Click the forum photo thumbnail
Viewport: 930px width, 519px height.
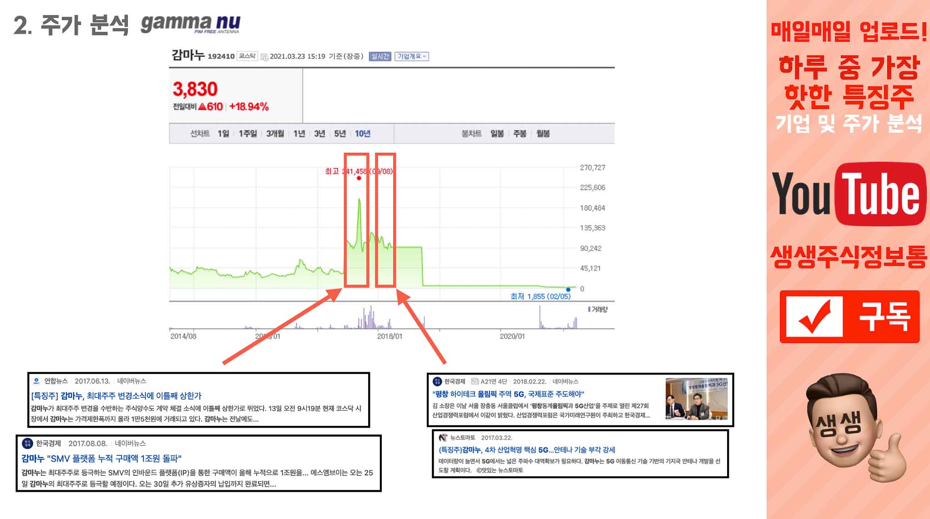tap(696, 399)
